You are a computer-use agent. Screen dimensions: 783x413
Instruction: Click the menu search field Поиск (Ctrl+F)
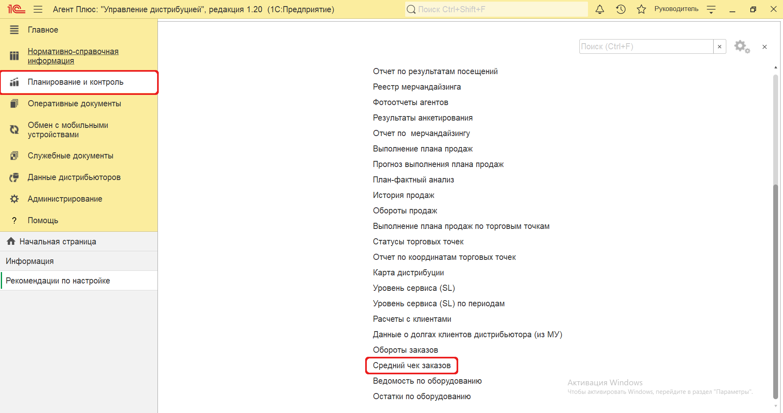pos(646,46)
